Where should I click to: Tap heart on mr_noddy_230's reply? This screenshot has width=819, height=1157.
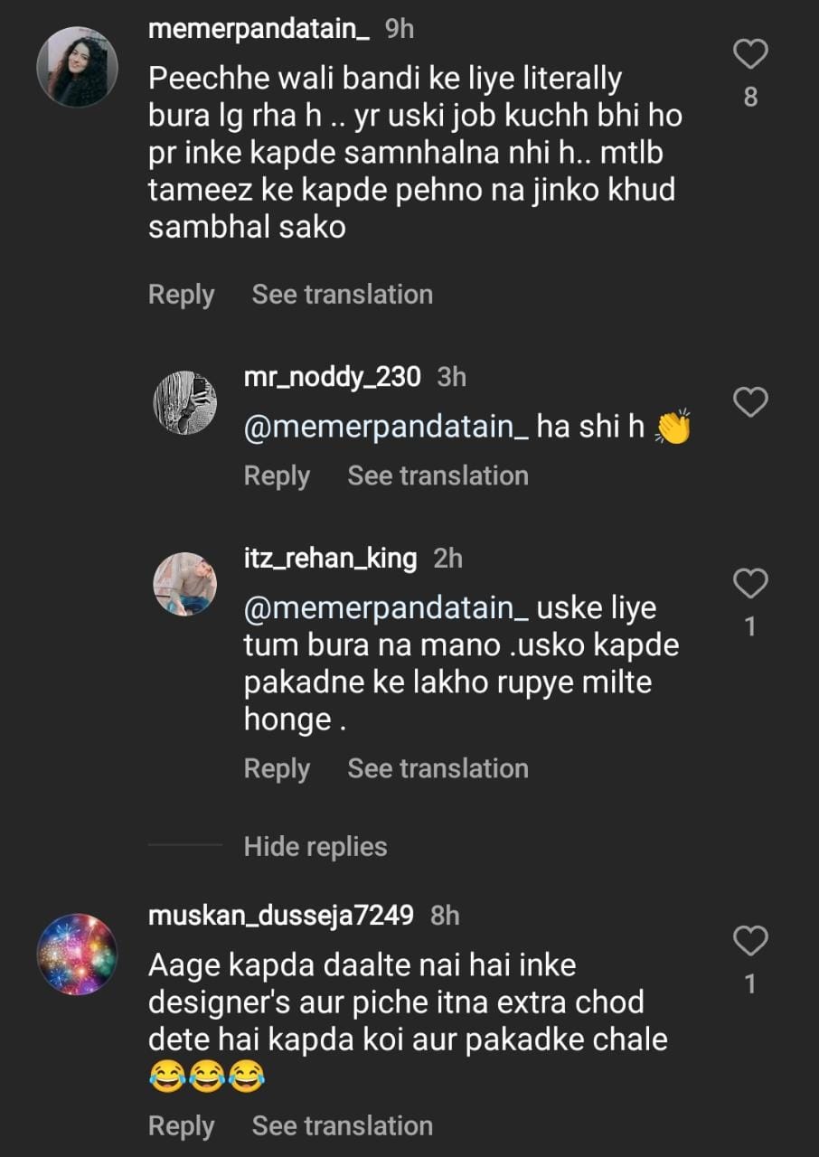[749, 402]
